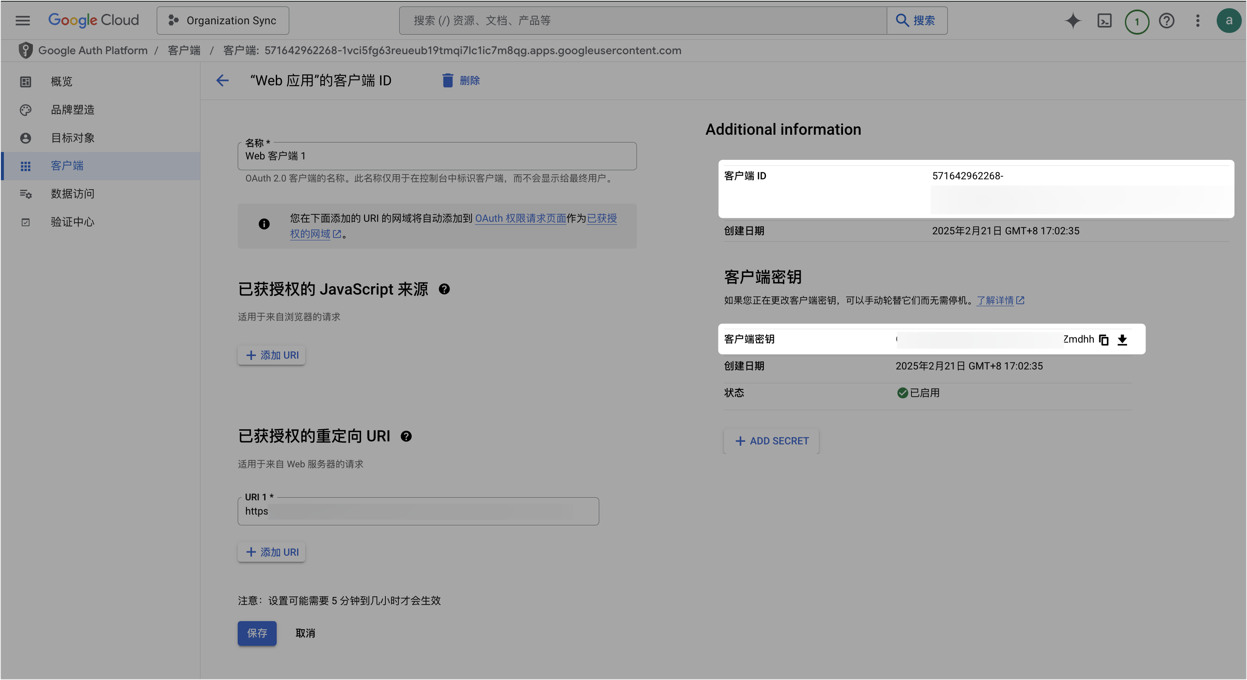
Task: Go back with the left arrow
Action: pyautogui.click(x=222, y=81)
